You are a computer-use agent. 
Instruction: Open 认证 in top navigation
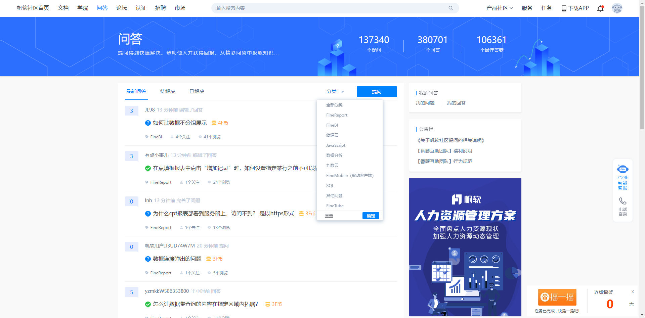click(141, 8)
